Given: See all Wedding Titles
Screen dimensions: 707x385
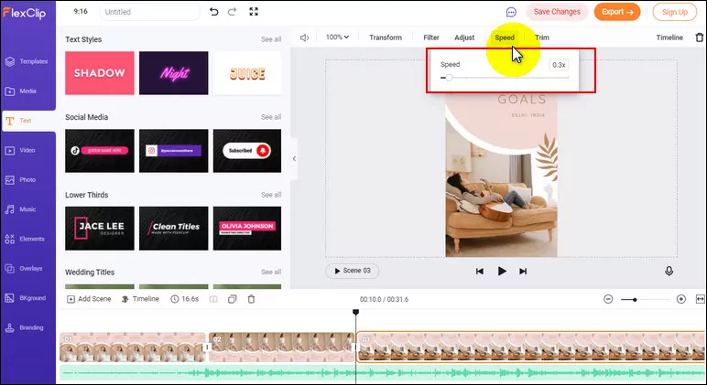Looking at the screenshot, I should click(271, 272).
